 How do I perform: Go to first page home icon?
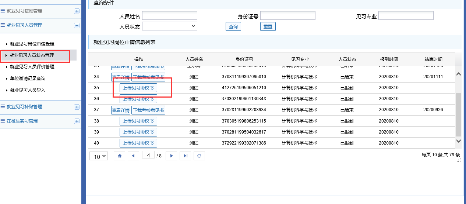pos(119,156)
